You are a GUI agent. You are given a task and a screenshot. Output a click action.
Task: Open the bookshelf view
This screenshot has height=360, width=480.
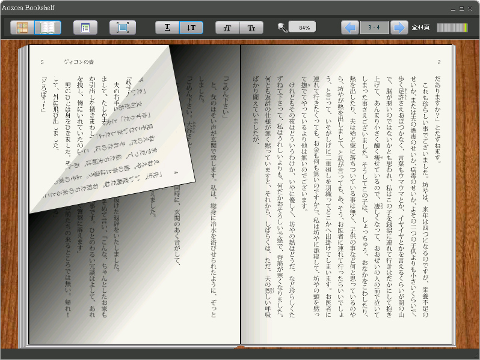(22, 28)
